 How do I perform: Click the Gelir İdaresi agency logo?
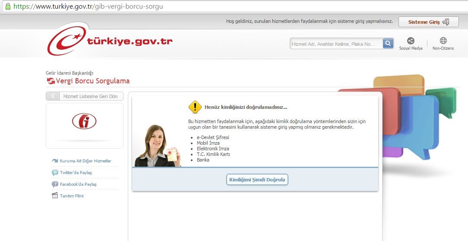[84, 121]
